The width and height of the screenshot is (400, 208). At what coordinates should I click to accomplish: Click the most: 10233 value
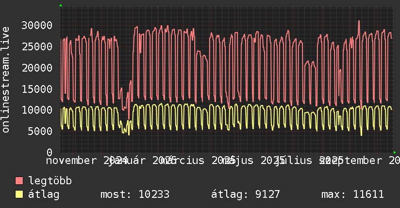tap(135, 194)
